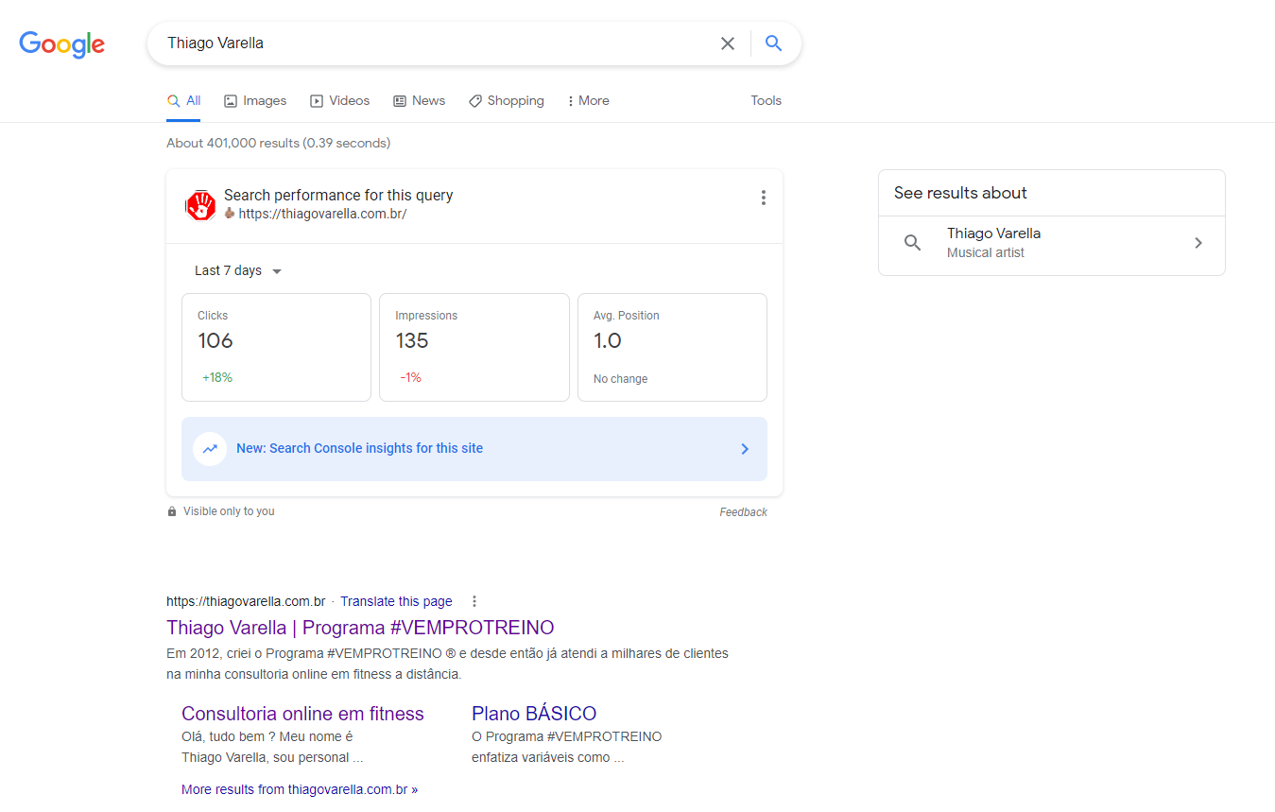Viewport: 1275px width, 812px height.
Task: Open the three-dot menu beside Translate this page
Action: coord(474,601)
